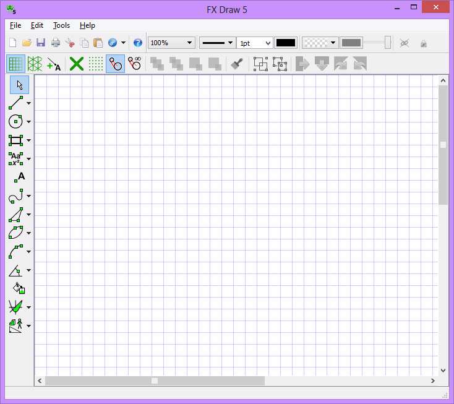454x404 pixels.
Task: Select the angle marking tool
Action: pos(16,270)
